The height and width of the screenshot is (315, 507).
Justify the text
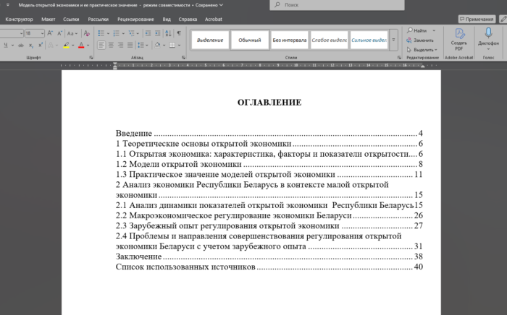pyautogui.click(x=130, y=45)
